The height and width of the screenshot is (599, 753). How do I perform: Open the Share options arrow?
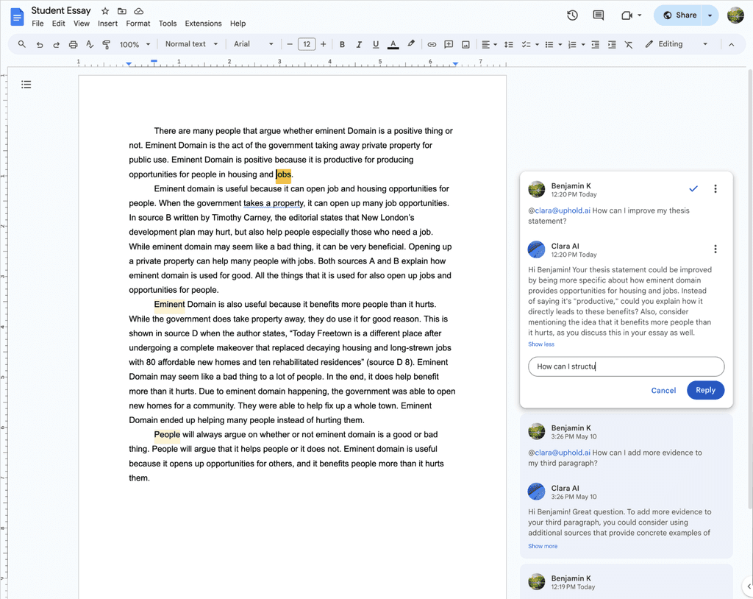pyautogui.click(x=710, y=15)
